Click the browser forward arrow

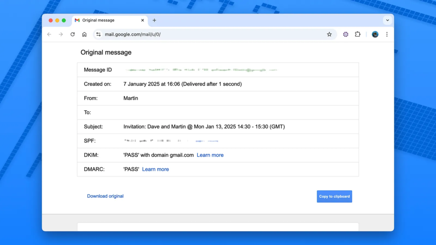(61, 34)
